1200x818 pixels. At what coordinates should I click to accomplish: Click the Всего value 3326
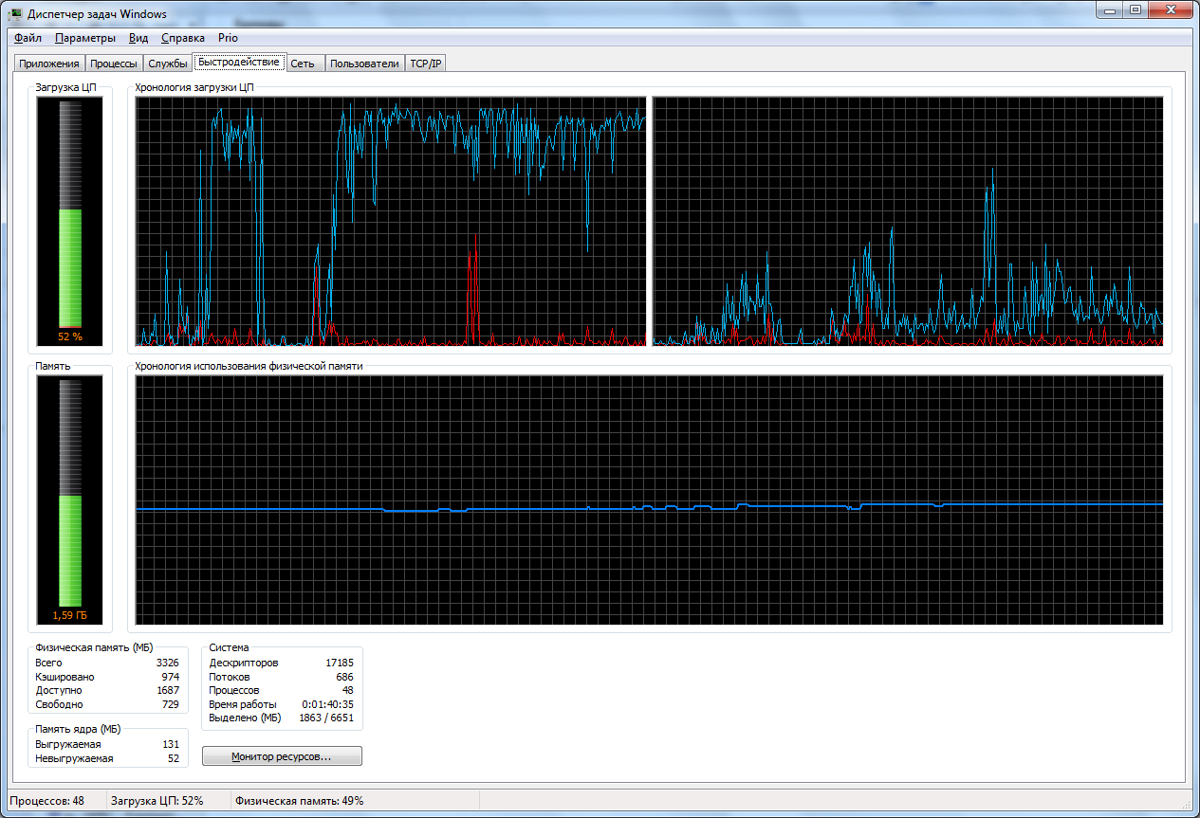click(167, 663)
